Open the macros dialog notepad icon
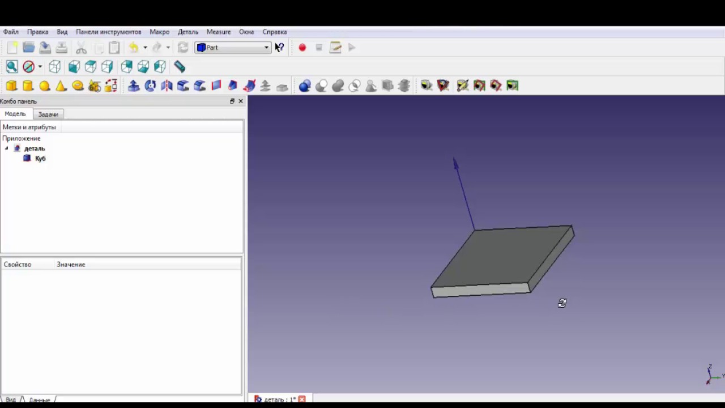 click(335, 48)
